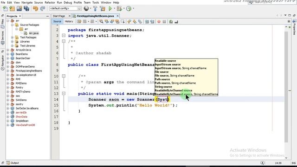This screenshot has height=167, width=297.
Task: Select the SerDeSerJavaBeans project
Action: pyautogui.click(x=27, y=109)
